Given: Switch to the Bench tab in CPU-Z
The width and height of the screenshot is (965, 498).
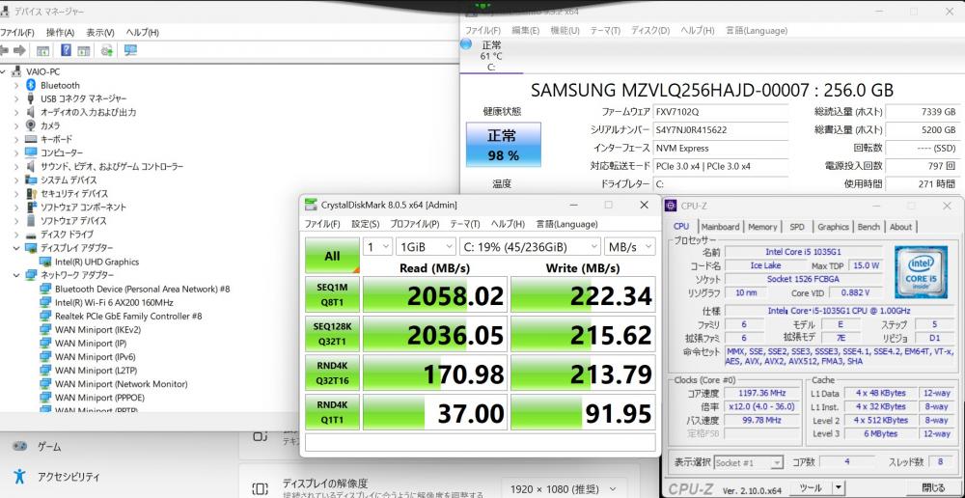Looking at the screenshot, I should coord(868,227).
